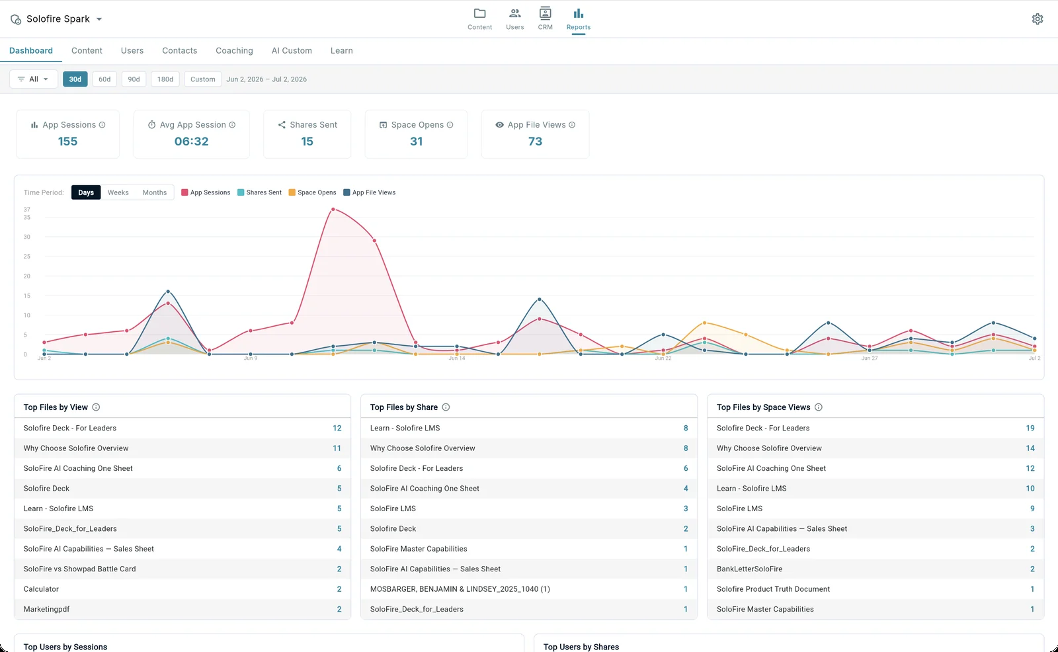
Task: Open the CRM section icon
Action: [545, 13]
